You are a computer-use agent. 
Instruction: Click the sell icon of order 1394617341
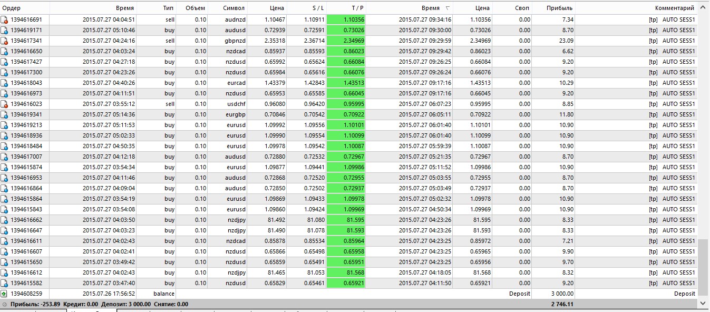pos(5,41)
